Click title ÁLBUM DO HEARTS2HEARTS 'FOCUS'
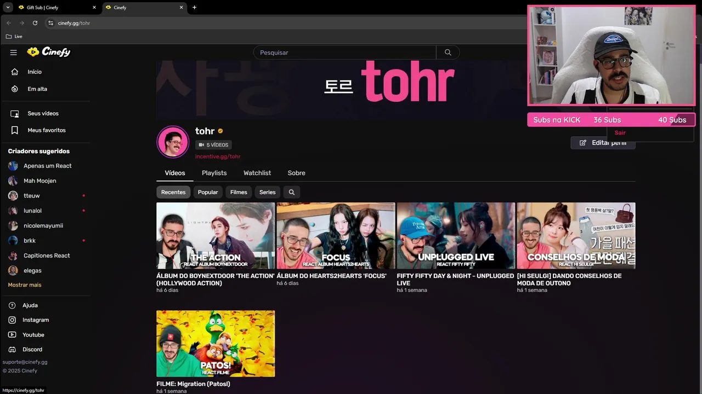The height and width of the screenshot is (394, 702). 331,276
